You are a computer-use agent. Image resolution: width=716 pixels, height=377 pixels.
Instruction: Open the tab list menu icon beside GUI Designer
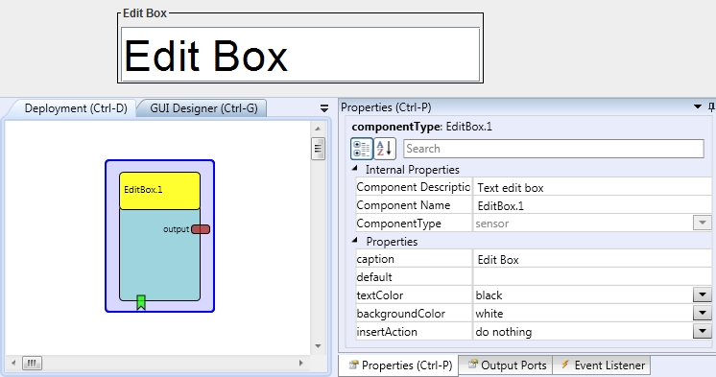click(x=324, y=108)
